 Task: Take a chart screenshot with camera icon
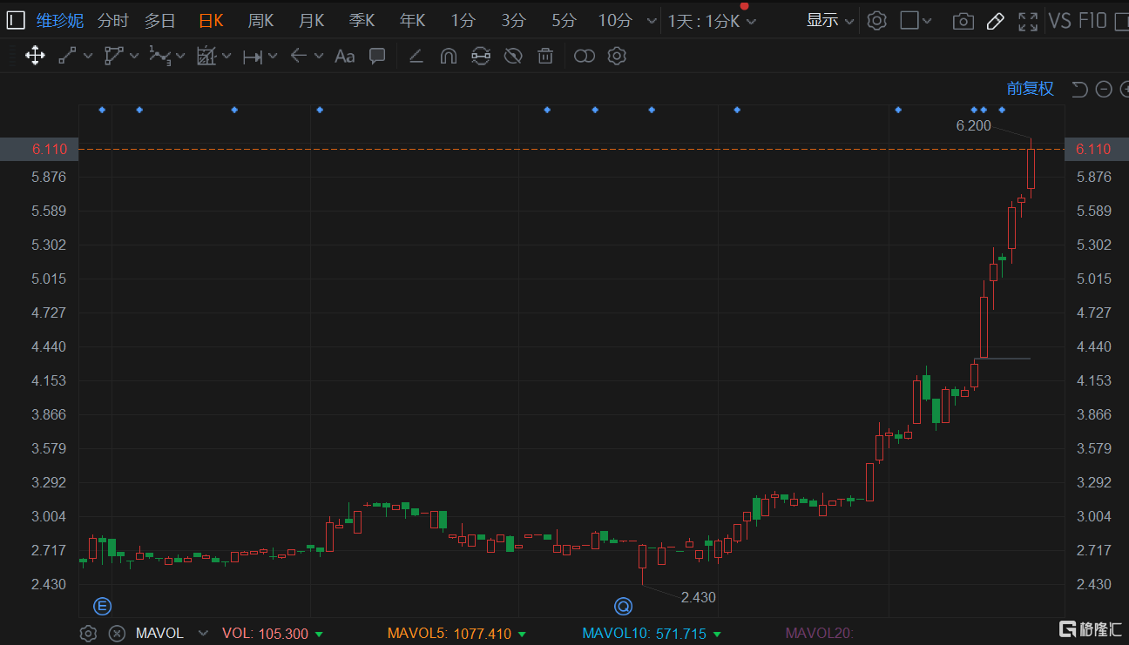(963, 21)
